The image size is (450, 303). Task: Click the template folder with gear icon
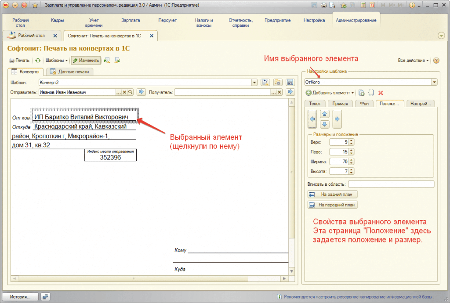tap(277, 82)
